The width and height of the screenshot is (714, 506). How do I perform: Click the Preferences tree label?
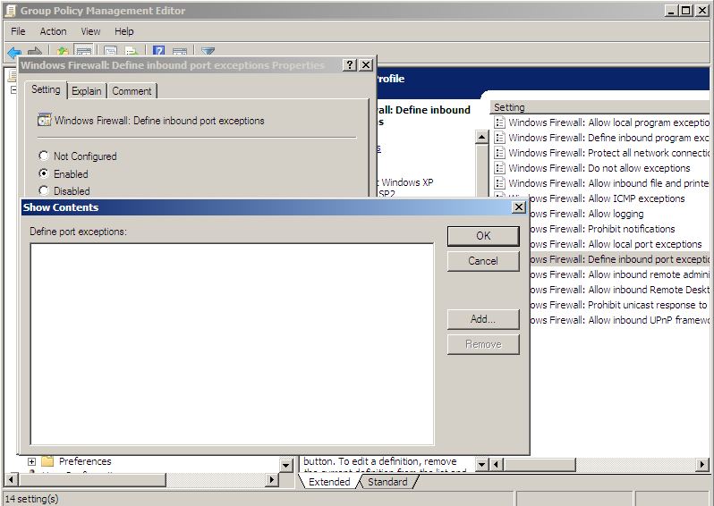(85, 461)
